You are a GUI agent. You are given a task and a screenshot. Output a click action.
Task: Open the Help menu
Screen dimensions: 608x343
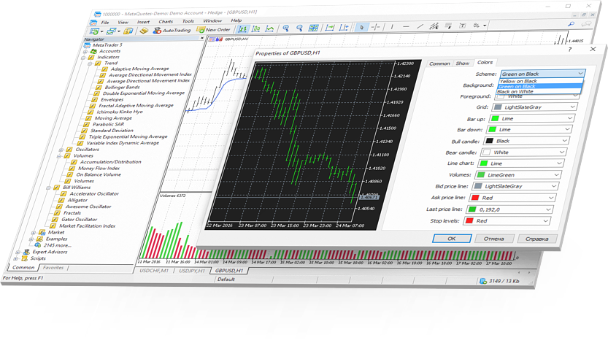click(x=236, y=20)
